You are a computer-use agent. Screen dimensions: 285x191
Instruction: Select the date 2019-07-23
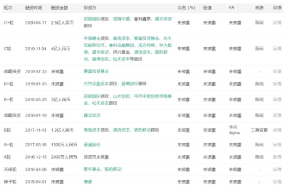coord(36,72)
